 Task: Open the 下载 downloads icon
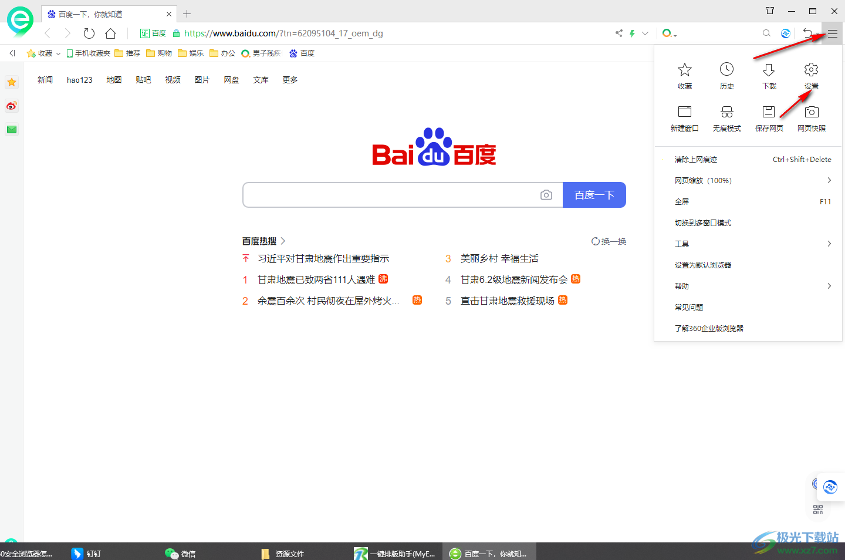click(x=769, y=70)
